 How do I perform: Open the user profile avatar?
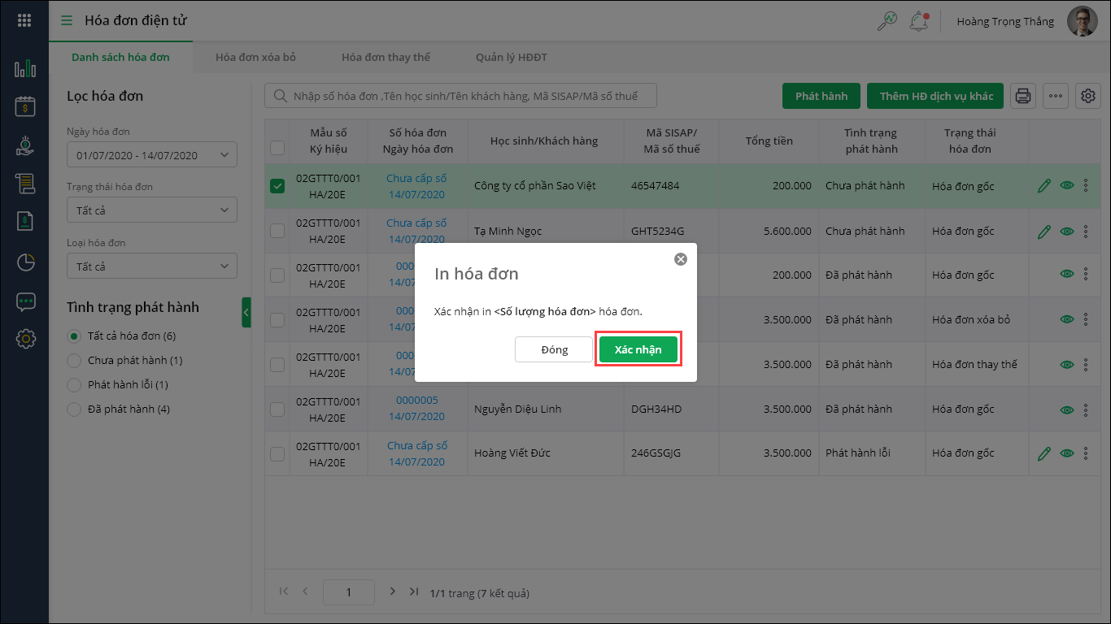tap(1083, 21)
